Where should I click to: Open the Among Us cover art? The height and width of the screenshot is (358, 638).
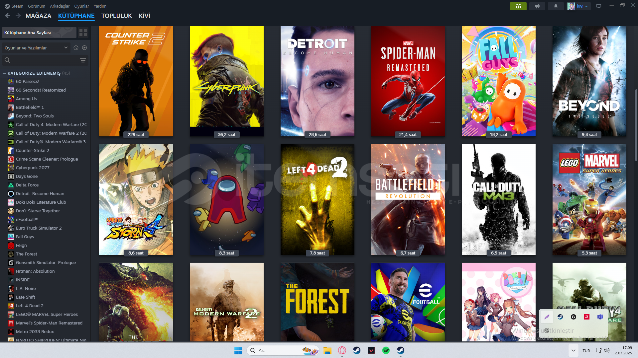pos(227,199)
